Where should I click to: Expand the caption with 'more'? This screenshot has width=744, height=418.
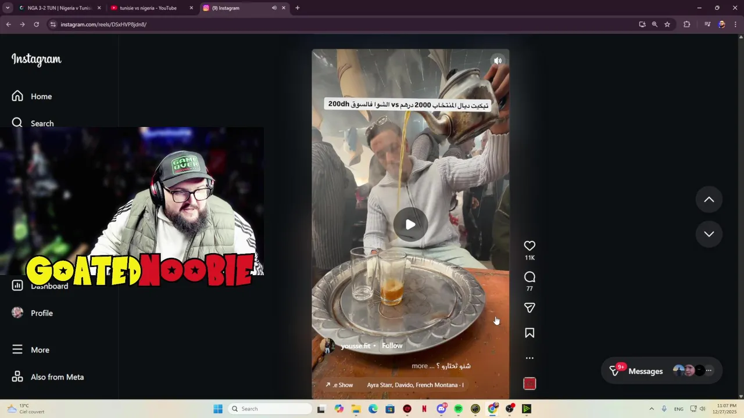pyautogui.click(x=419, y=366)
